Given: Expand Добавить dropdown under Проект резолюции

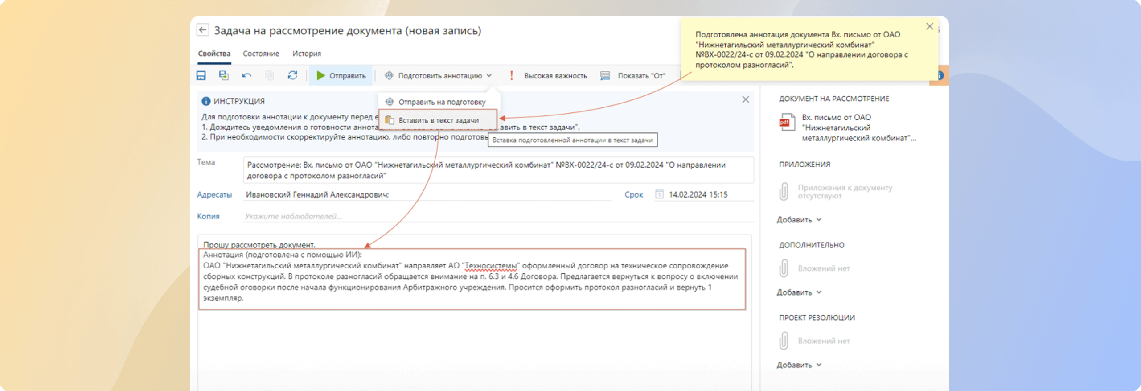Looking at the screenshot, I should pyautogui.click(x=799, y=365).
